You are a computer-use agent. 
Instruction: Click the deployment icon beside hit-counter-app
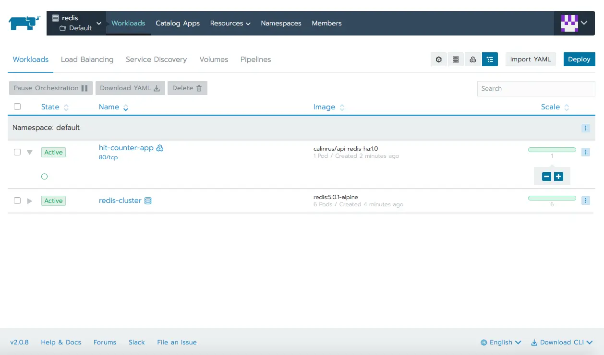[x=160, y=148]
